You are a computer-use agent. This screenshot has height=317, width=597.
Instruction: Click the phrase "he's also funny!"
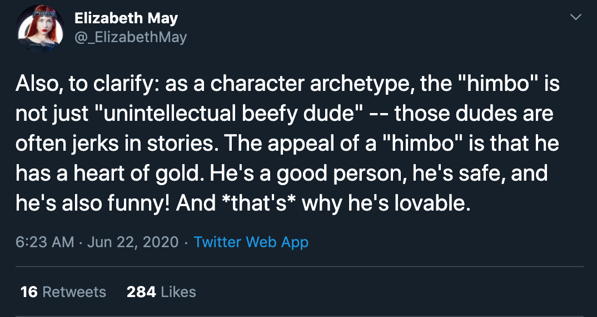tap(93, 204)
